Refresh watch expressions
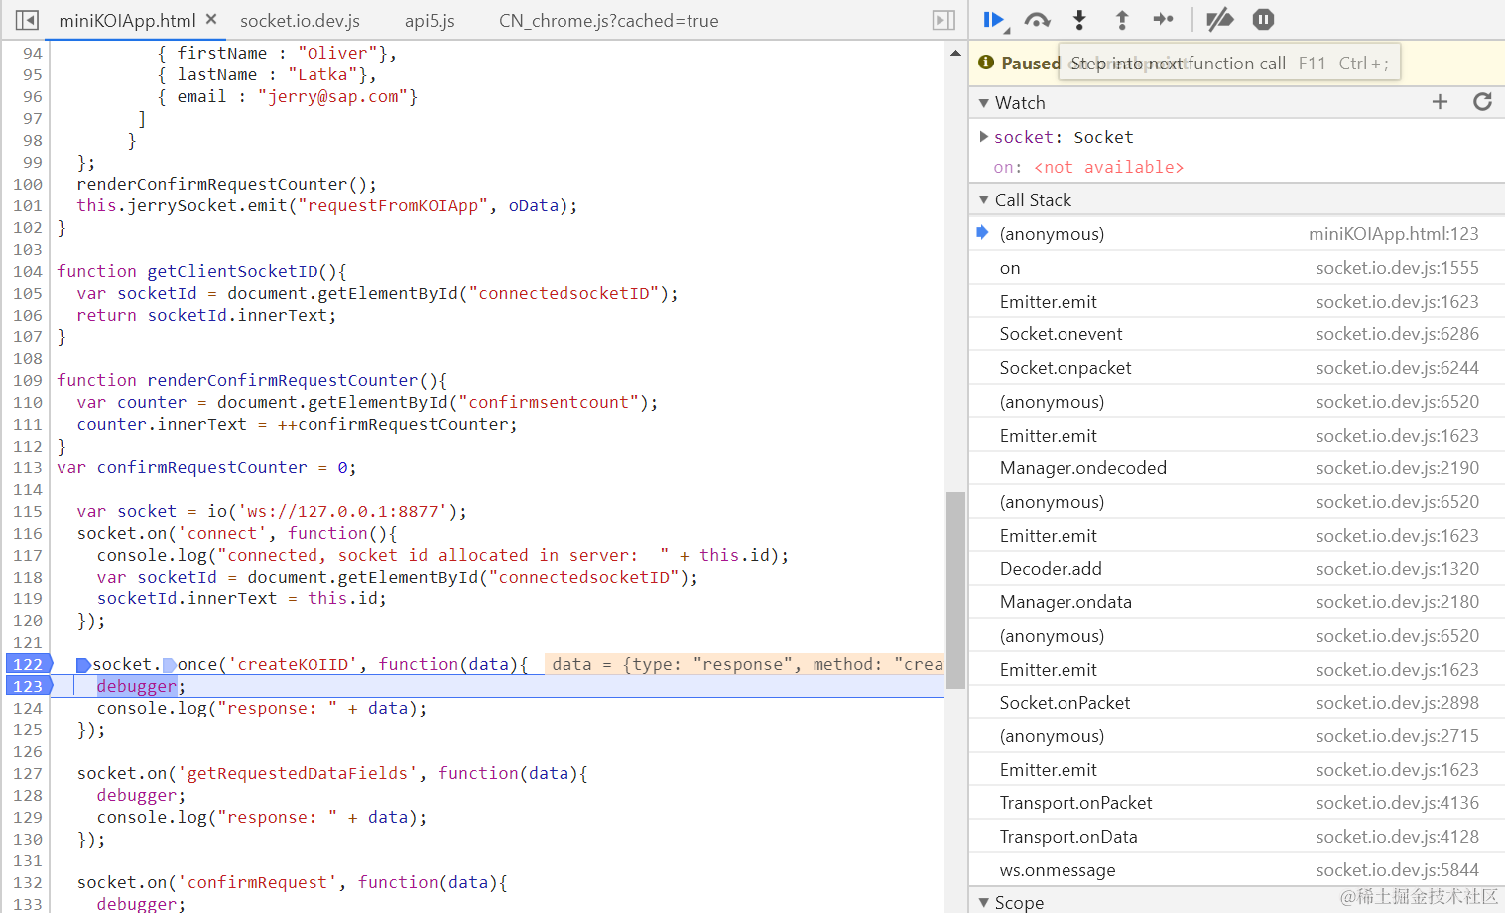Viewport: 1505px width, 913px height. pos(1482,102)
